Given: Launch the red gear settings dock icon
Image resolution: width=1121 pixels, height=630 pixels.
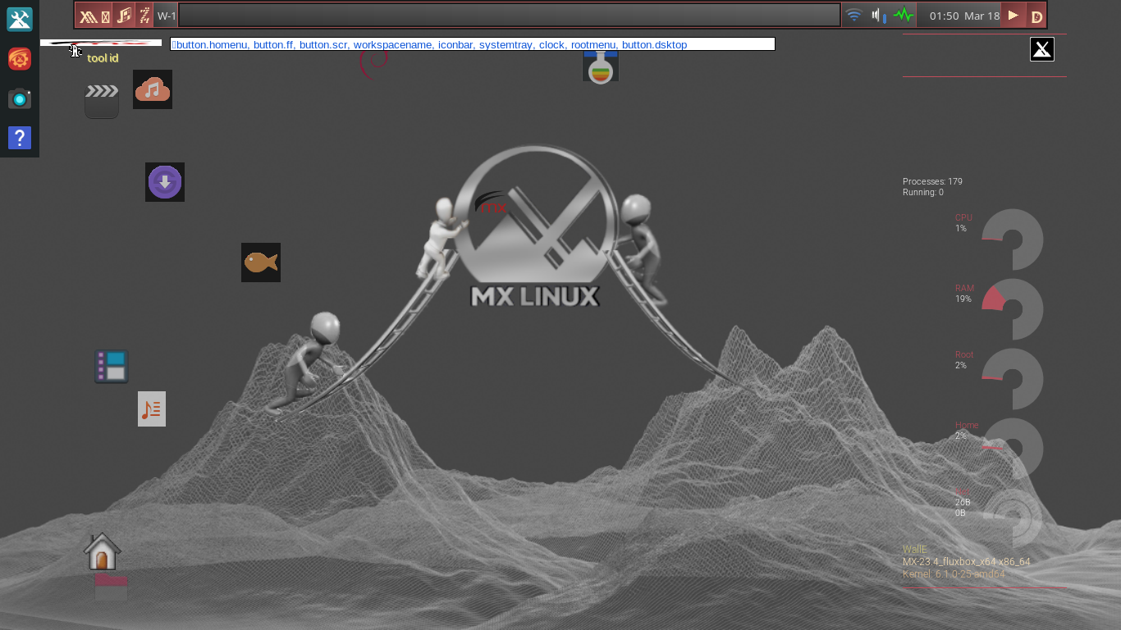Looking at the screenshot, I should (x=20, y=59).
